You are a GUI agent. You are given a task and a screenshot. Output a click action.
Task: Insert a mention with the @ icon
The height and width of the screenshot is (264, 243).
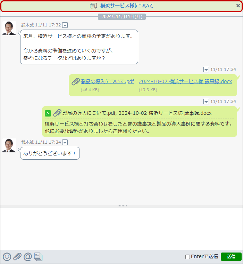[x=28, y=257]
